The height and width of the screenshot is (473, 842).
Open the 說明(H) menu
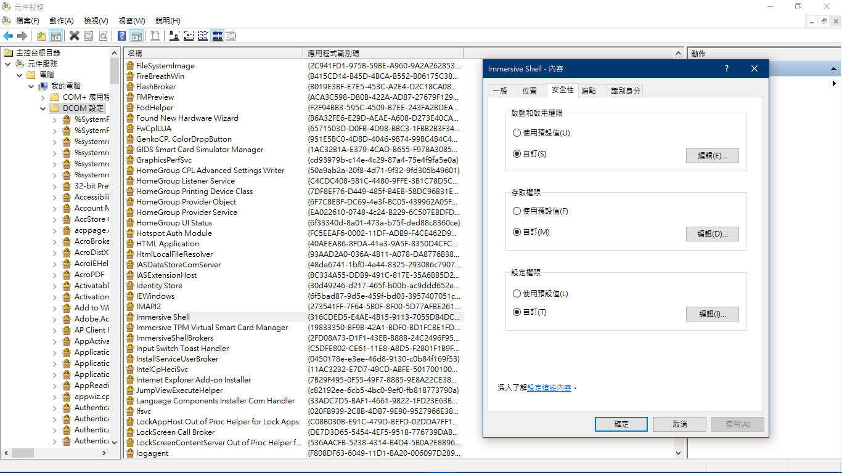click(x=168, y=21)
